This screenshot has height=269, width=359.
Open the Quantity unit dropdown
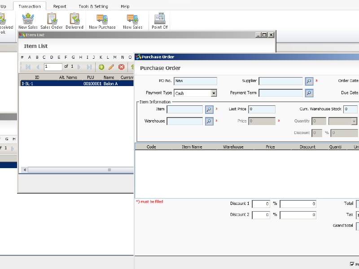[354, 121]
